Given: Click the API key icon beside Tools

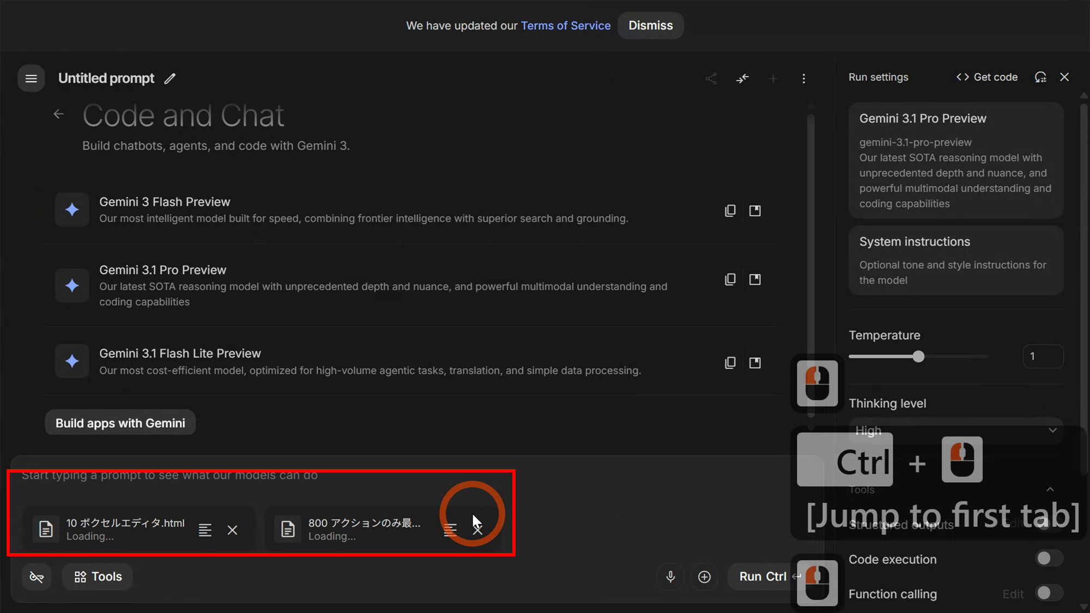Looking at the screenshot, I should pyautogui.click(x=37, y=576).
